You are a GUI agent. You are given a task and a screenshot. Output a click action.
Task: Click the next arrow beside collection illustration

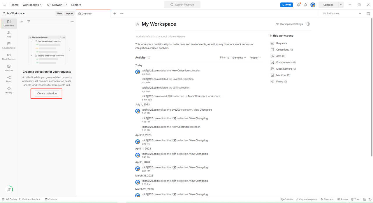(x=70, y=50)
